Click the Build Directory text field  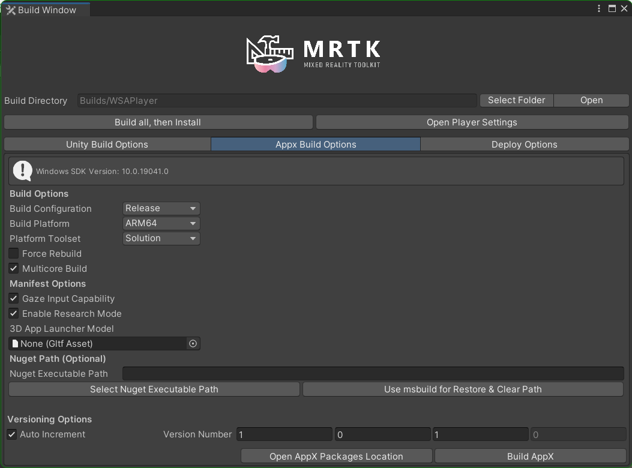point(277,100)
